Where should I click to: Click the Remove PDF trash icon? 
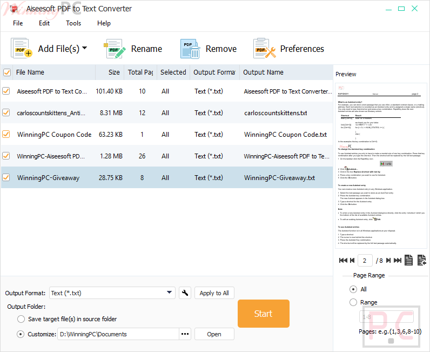pyautogui.click(x=190, y=49)
